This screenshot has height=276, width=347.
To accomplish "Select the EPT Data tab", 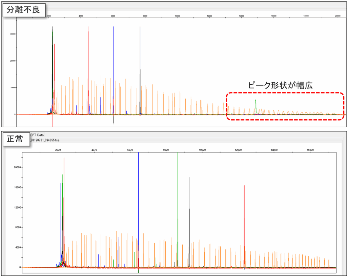I will click(37, 135).
